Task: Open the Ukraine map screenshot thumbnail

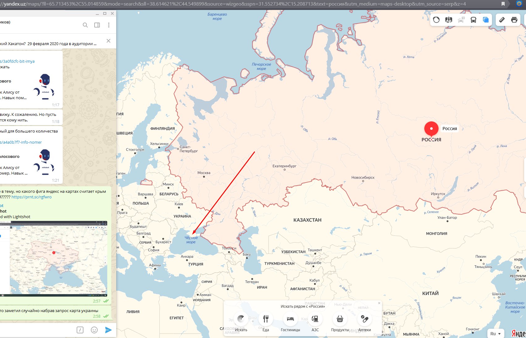Action: tap(54, 259)
